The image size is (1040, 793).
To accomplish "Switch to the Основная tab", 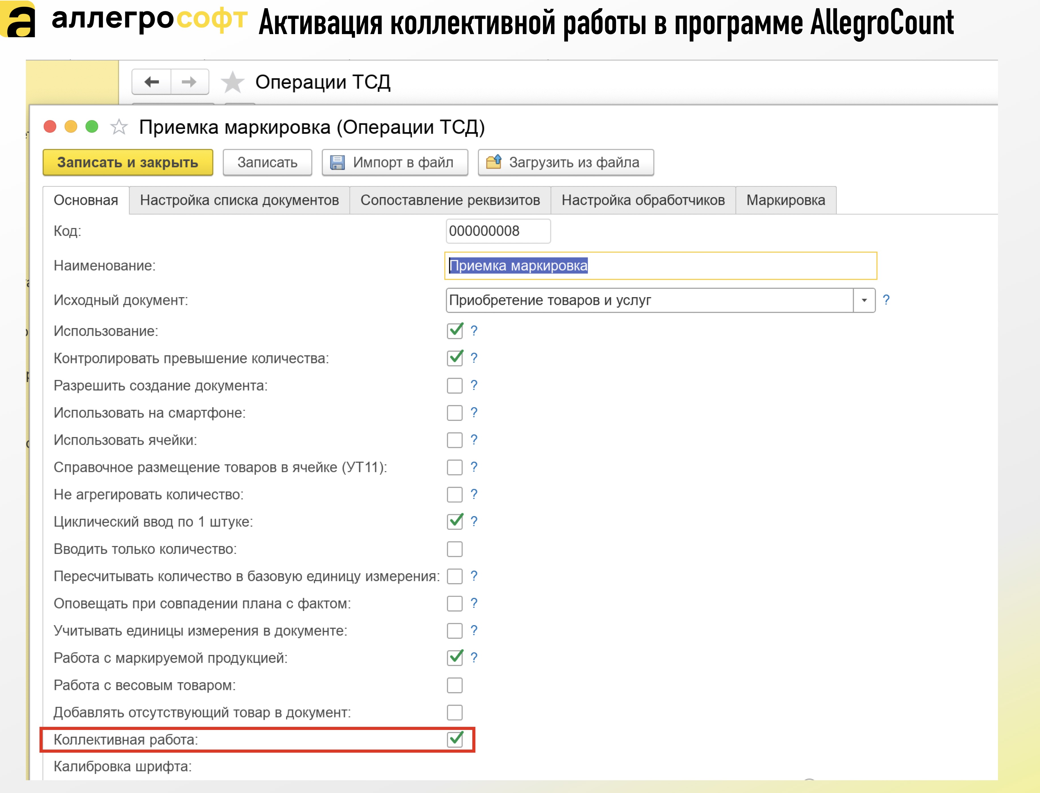I will (x=86, y=200).
